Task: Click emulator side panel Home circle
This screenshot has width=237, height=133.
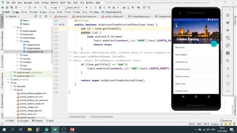Action: (x=228, y=76)
